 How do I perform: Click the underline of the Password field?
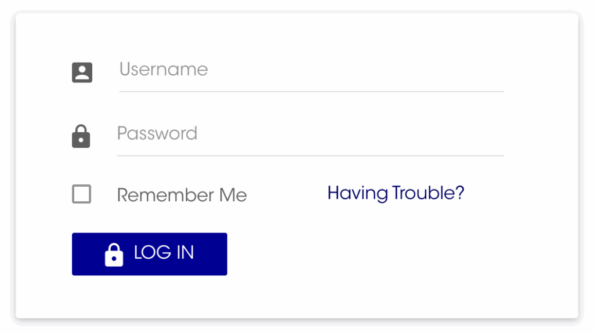[x=310, y=155]
